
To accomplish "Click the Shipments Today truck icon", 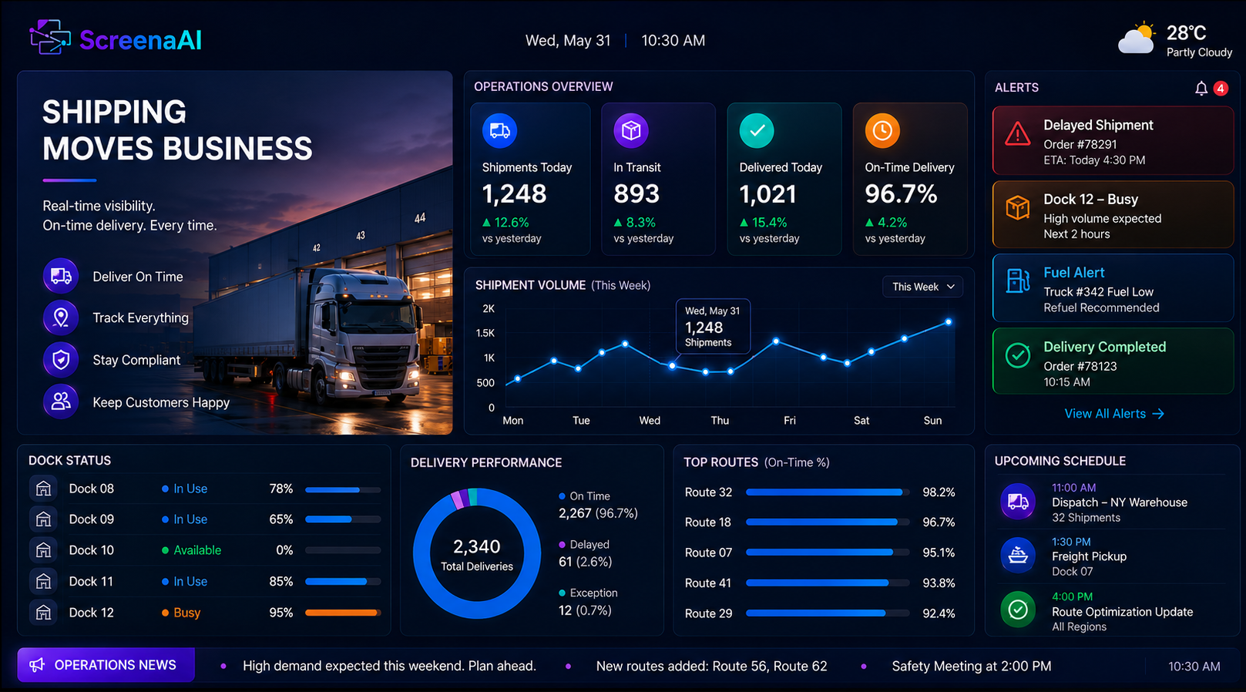I will click(x=499, y=131).
